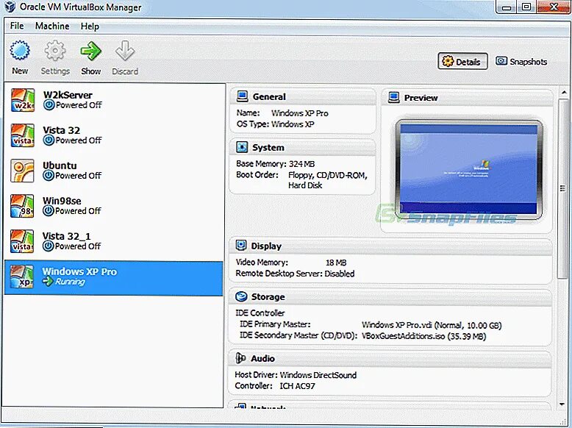The image size is (572, 428).
Task: Click the 'OS Type: Windows XP' text
Action: tap(276, 124)
